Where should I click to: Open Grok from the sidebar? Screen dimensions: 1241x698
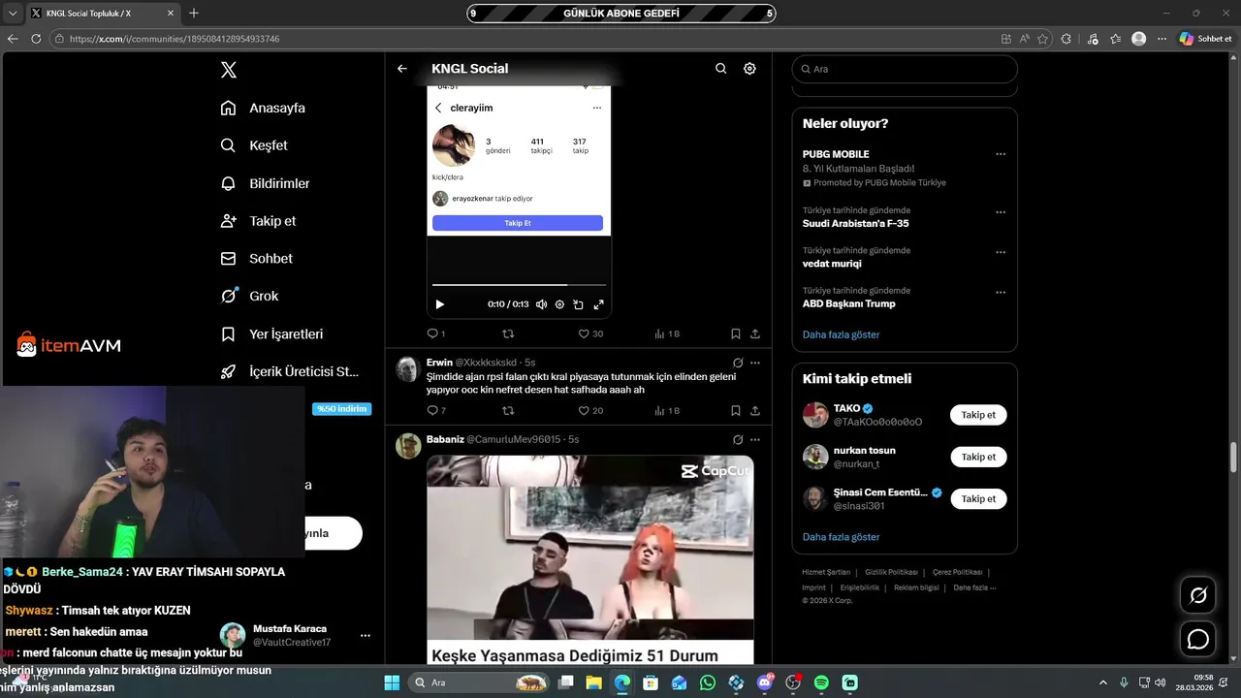click(249, 296)
